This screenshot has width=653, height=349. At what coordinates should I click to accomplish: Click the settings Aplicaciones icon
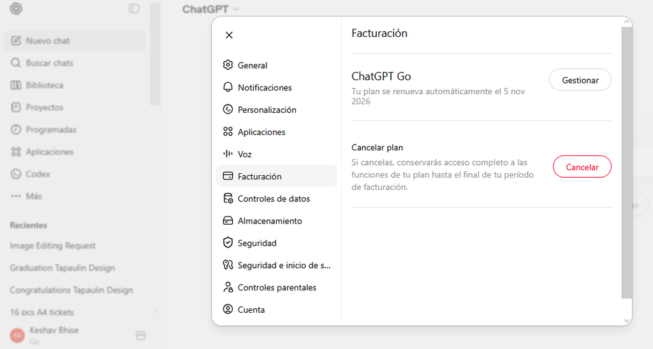pyautogui.click(x=228, y=131)
